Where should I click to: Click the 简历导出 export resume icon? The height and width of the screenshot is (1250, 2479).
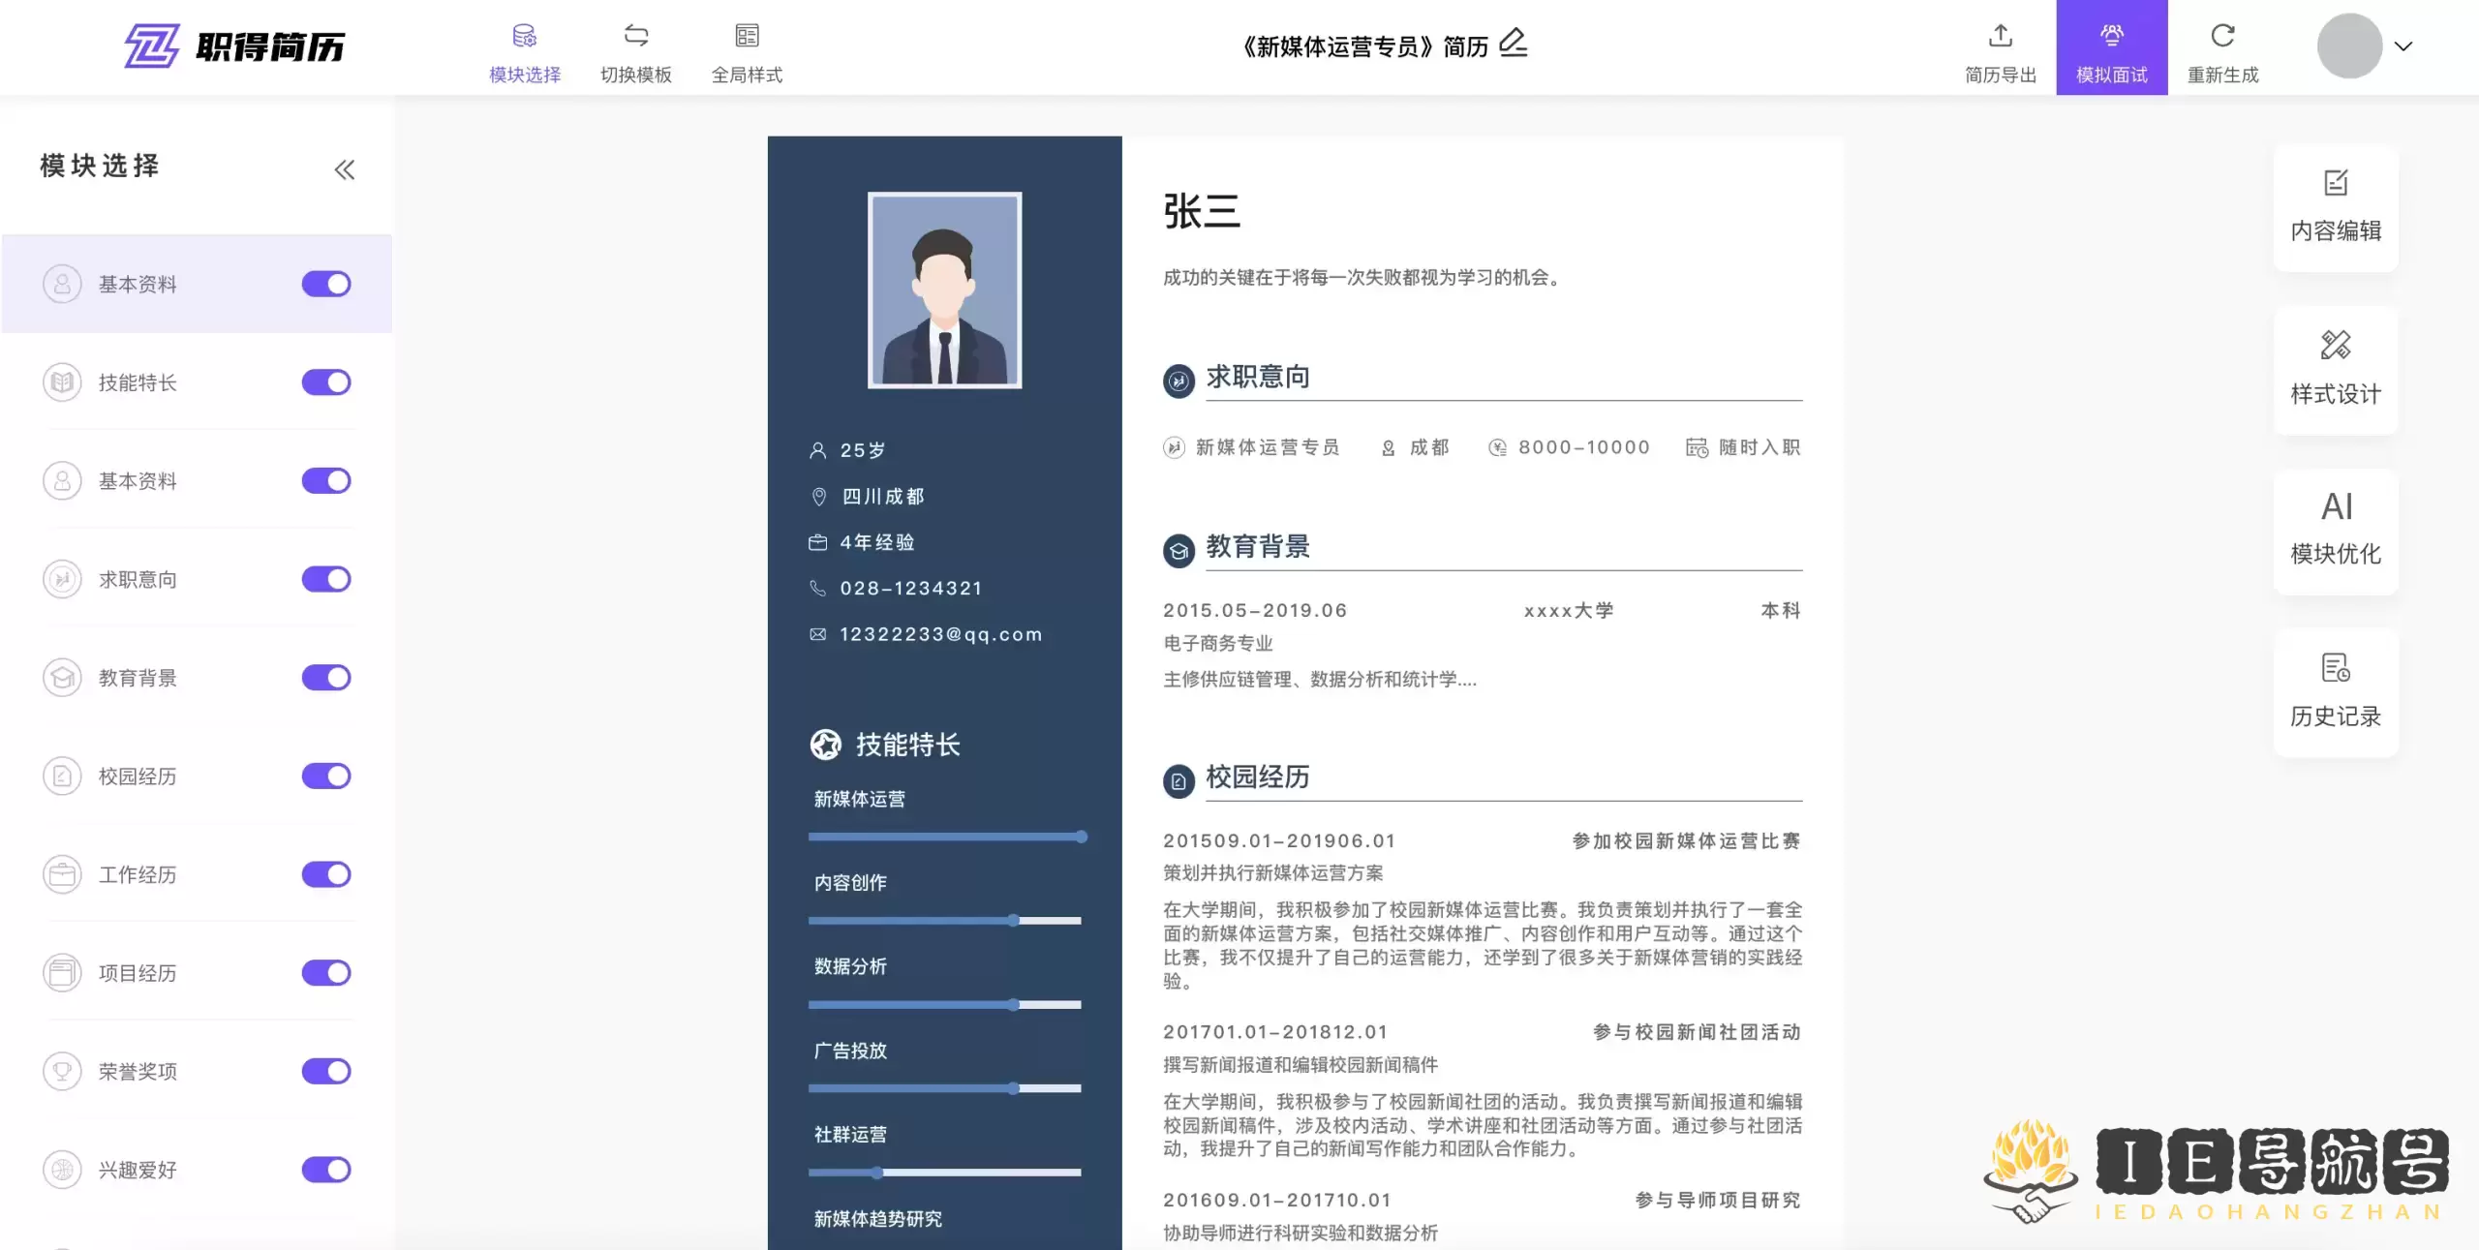pos(2001,48)
